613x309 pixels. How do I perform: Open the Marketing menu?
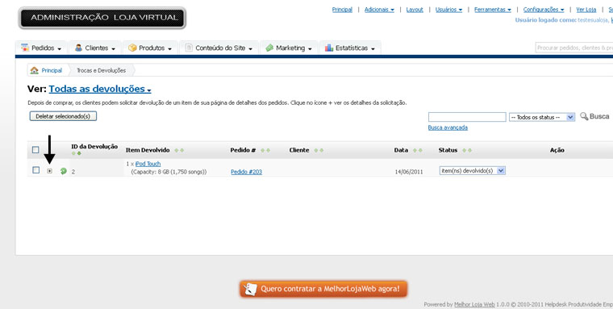click(x=289, y=48)
